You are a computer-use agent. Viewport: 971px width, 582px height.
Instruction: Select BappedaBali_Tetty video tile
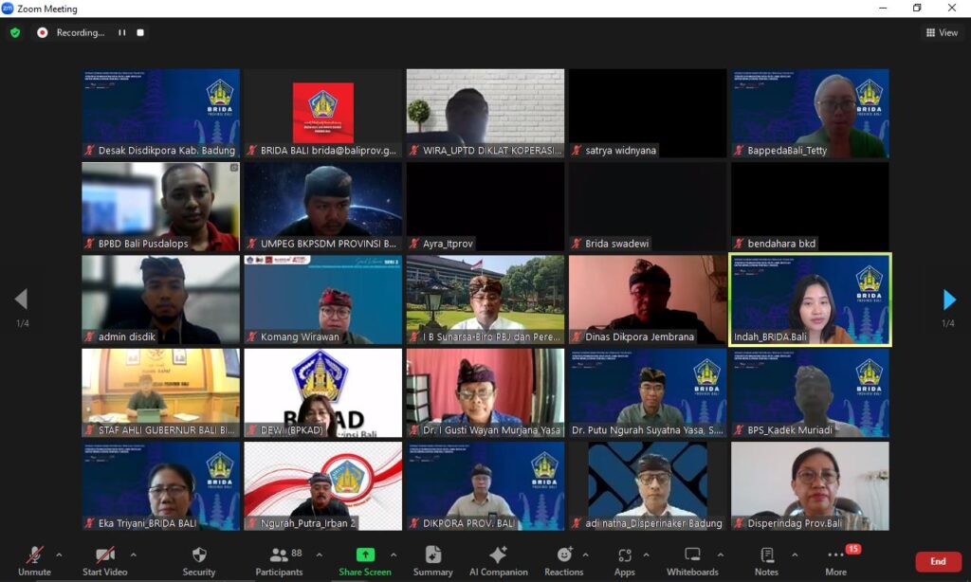[x=810, y=114]
